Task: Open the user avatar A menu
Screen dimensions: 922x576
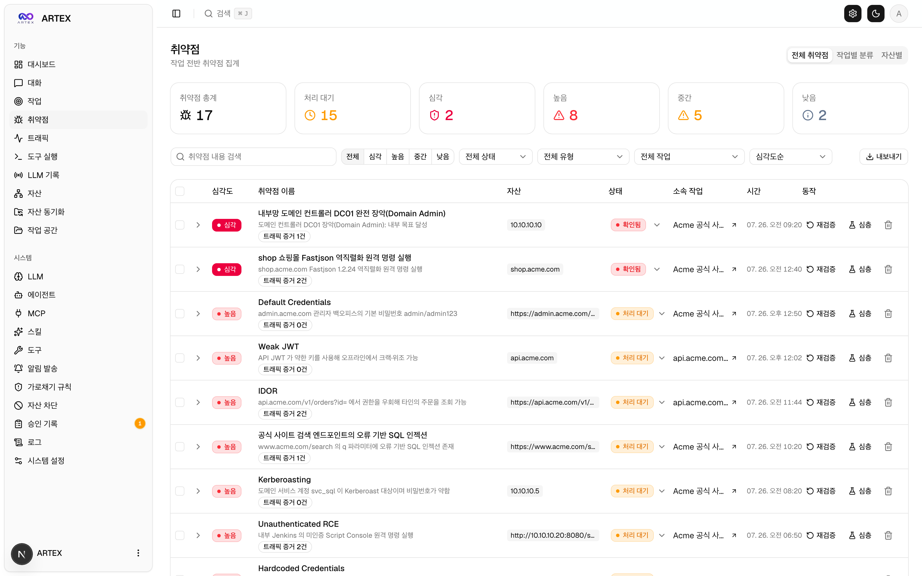Action: pyautogui.click(x=899, y=14)
